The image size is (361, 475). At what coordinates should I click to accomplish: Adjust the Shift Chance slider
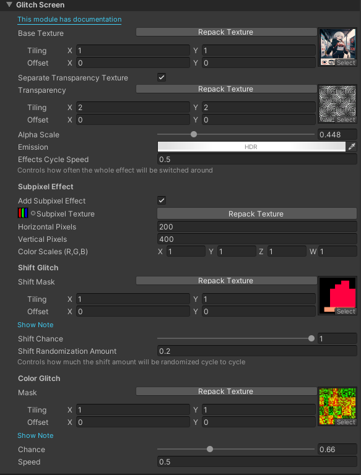[236, 338]
